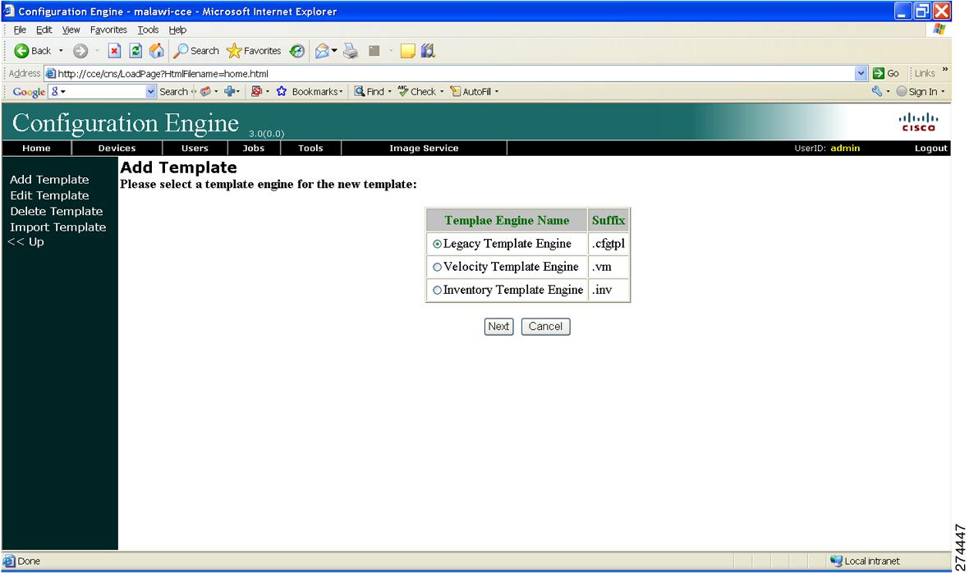969x573 pixels.
Task: Open the View menu
Action: [71, 30]
